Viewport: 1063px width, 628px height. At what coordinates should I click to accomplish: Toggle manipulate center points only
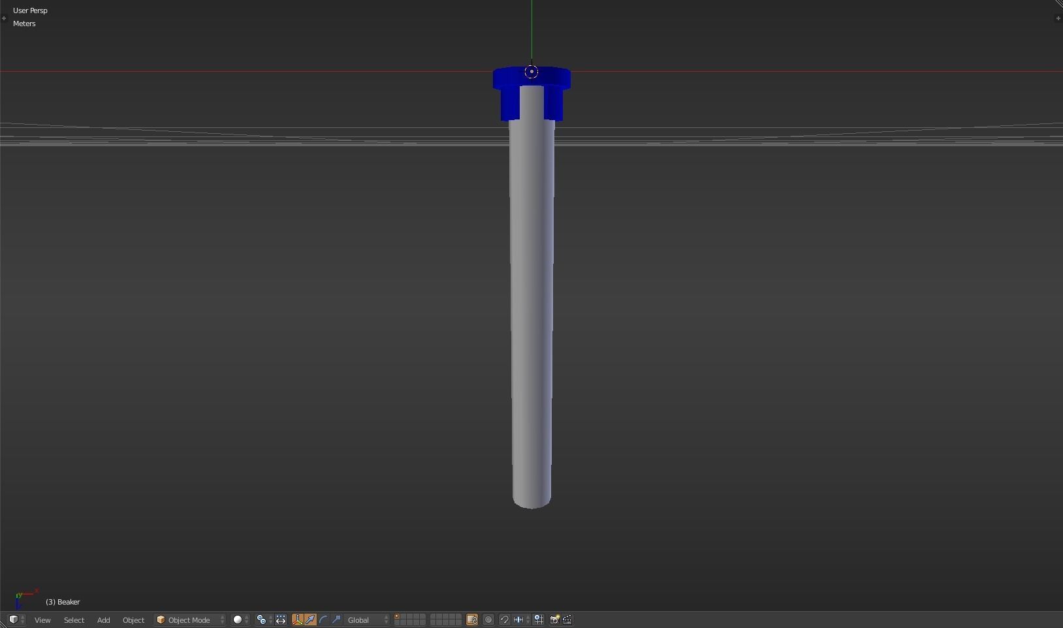pyautogui.click(x=281, y=620)
